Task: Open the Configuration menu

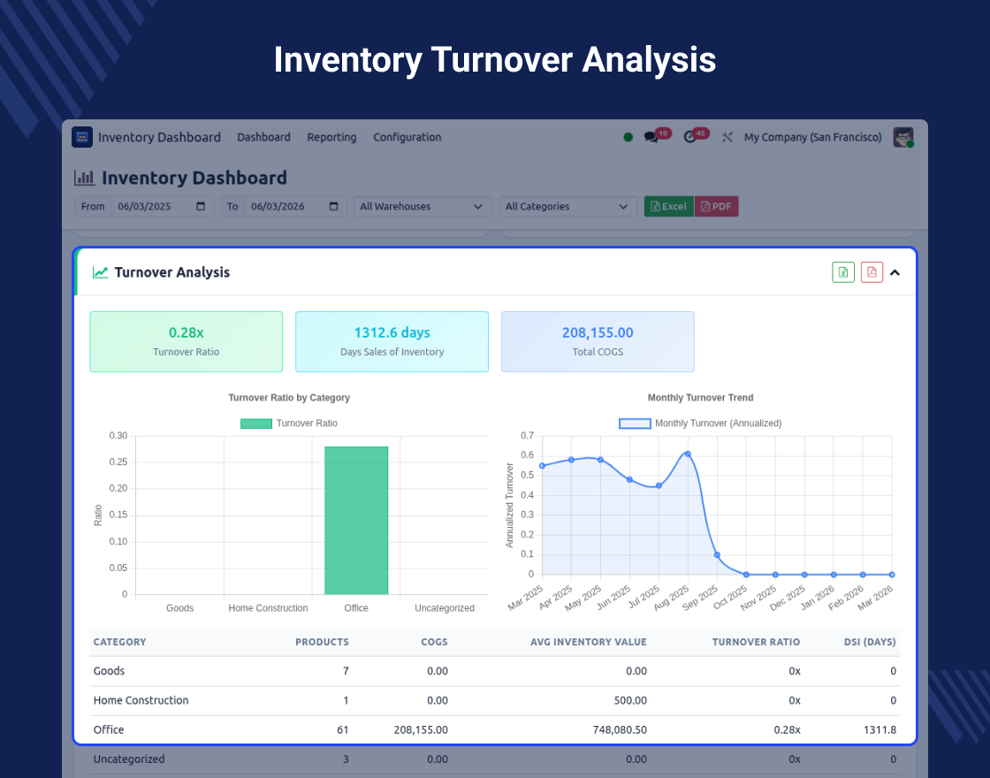Action: click(407, 137)
